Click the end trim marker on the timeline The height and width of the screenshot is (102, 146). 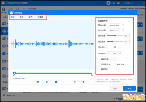click(92, 74)
